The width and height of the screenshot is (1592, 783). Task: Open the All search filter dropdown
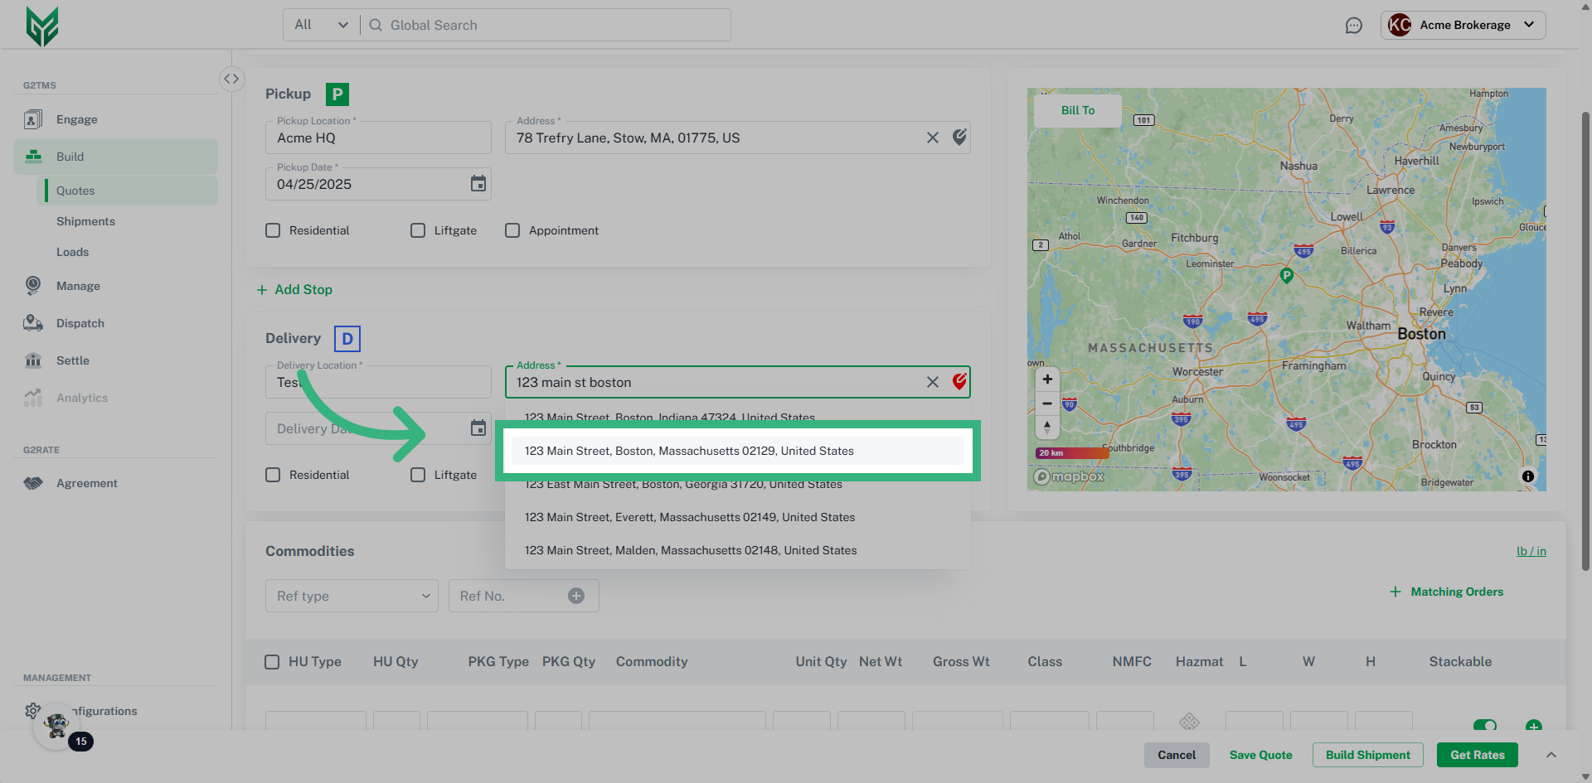[321, 25]
